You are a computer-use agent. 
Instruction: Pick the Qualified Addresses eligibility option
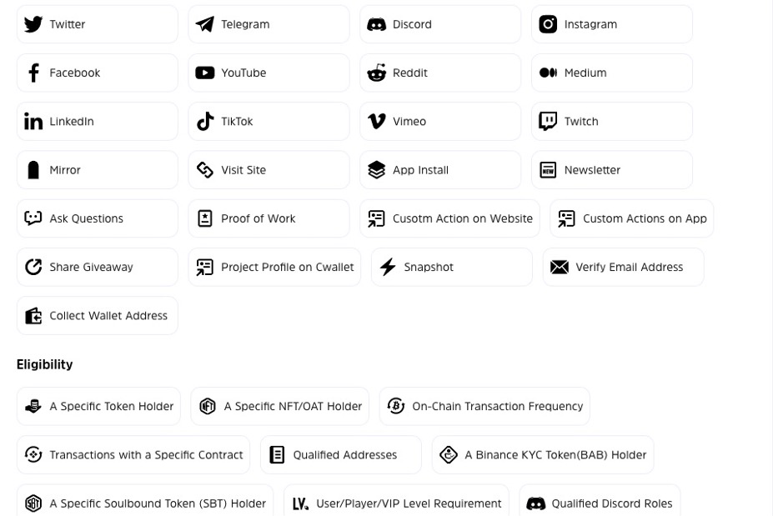click(340, 455)
